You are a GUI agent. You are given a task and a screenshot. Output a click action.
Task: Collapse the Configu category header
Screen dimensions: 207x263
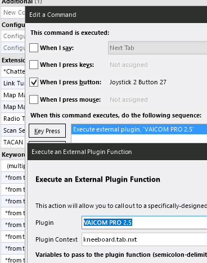pos(13,25)
